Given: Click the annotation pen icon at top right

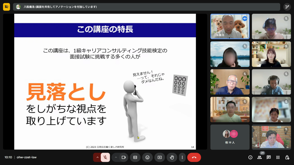Looking at the screenshot, I should point(287,7).
